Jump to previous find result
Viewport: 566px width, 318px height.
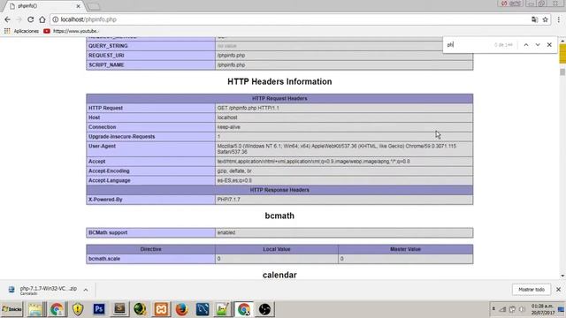pyautogui.click(x=526, y=45)
